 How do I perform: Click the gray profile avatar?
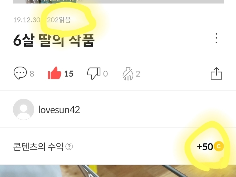click(24, 109)
